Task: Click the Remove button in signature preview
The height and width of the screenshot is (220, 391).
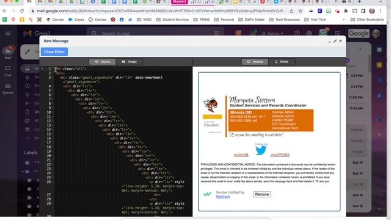Action: pyautogui.click(x=262, y=194)
